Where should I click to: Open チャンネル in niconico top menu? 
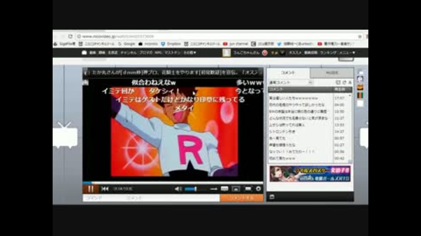click(128, 53)
